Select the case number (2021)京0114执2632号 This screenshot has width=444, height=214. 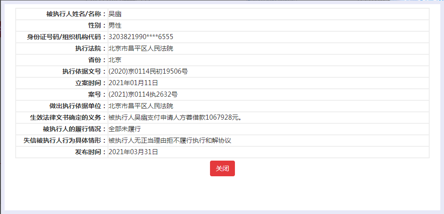coord(143,94)
